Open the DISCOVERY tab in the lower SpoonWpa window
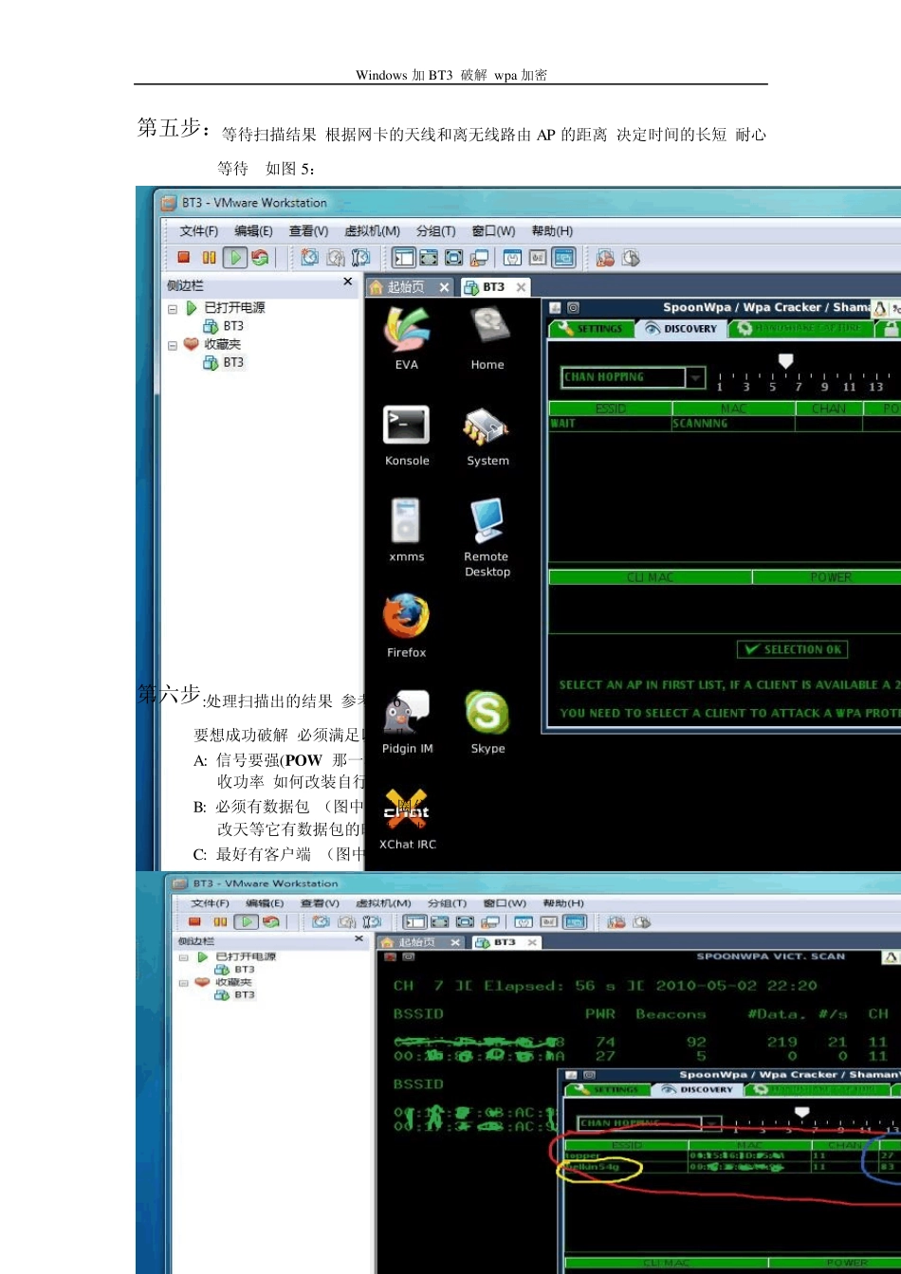 point(698,1090)
